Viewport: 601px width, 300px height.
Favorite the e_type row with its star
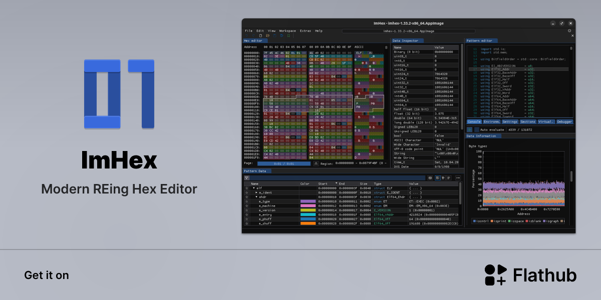[x=246, y=201]
